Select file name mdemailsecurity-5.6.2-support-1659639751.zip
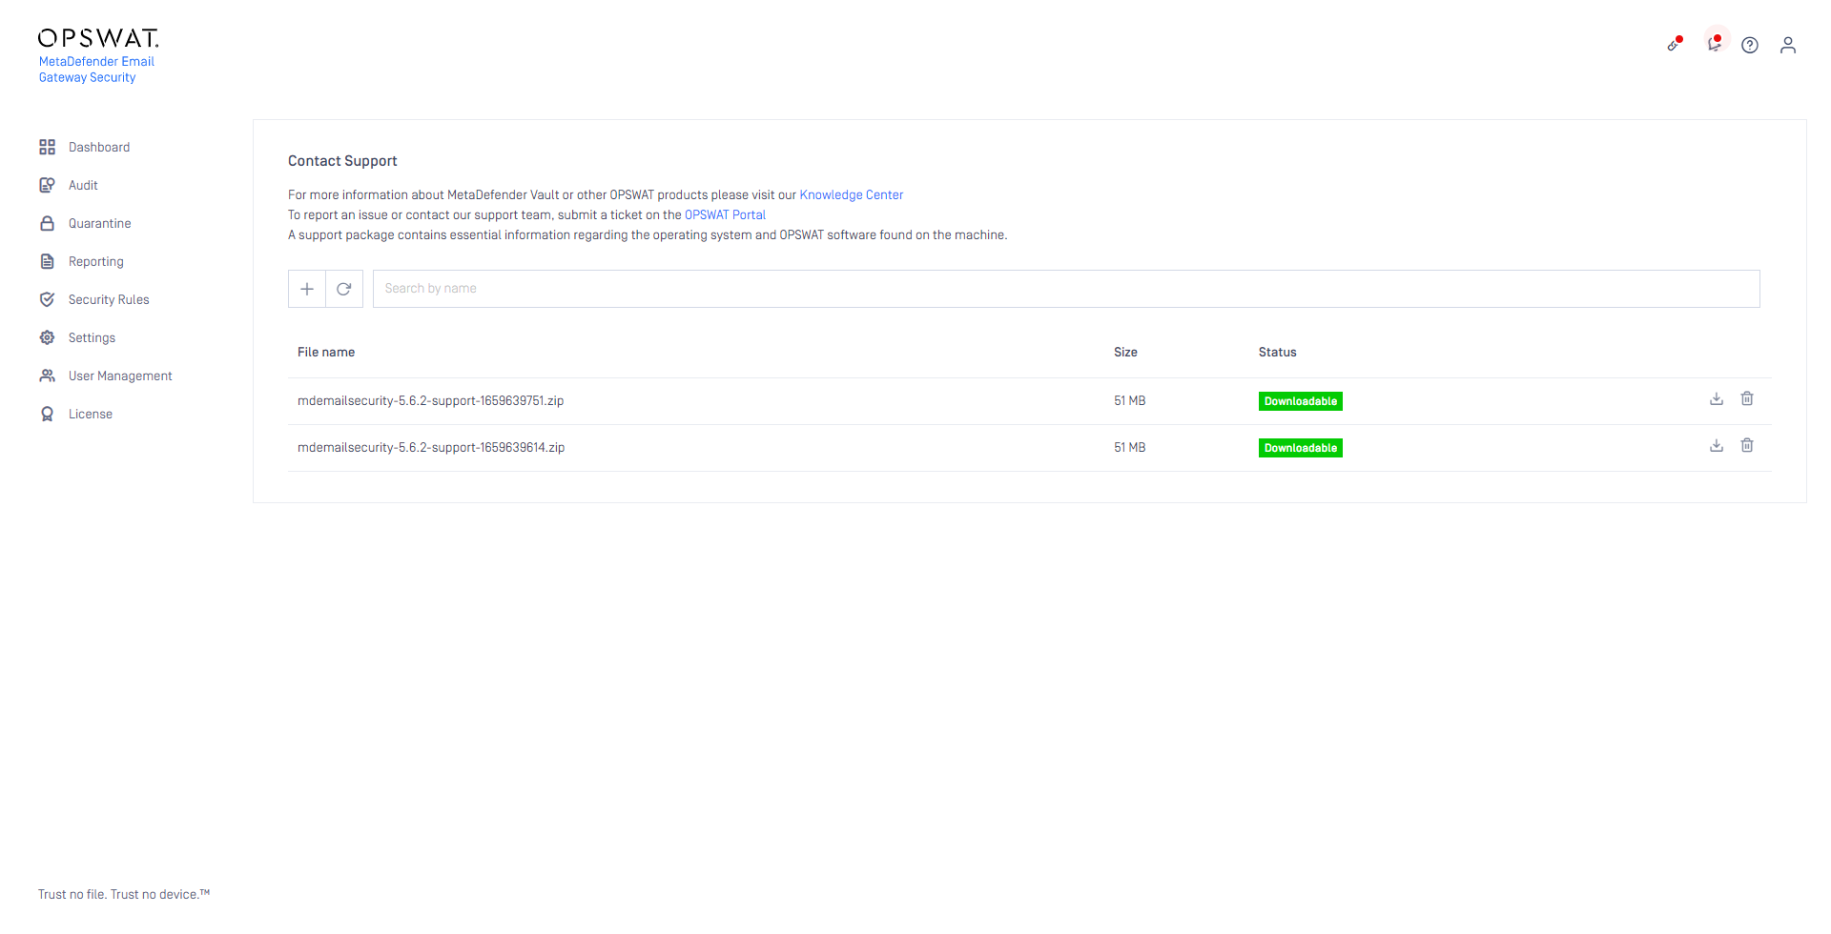 (430, 400)
